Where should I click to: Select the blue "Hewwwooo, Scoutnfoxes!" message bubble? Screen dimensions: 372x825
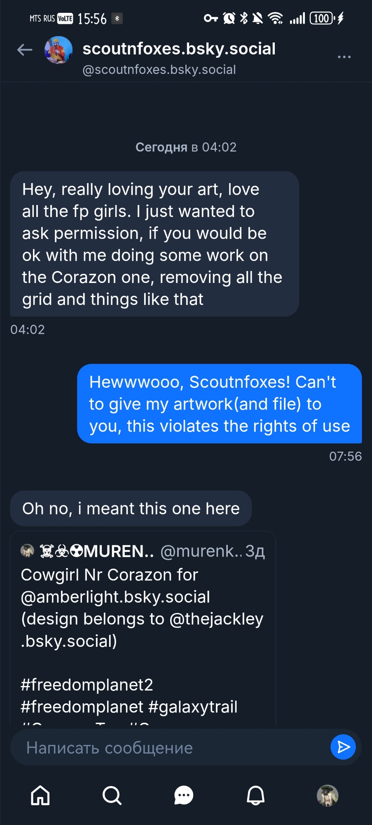pyautogui.click(x=219, y=404)
